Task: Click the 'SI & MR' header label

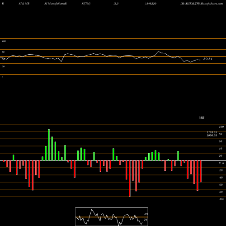Action: coord(24,4)
